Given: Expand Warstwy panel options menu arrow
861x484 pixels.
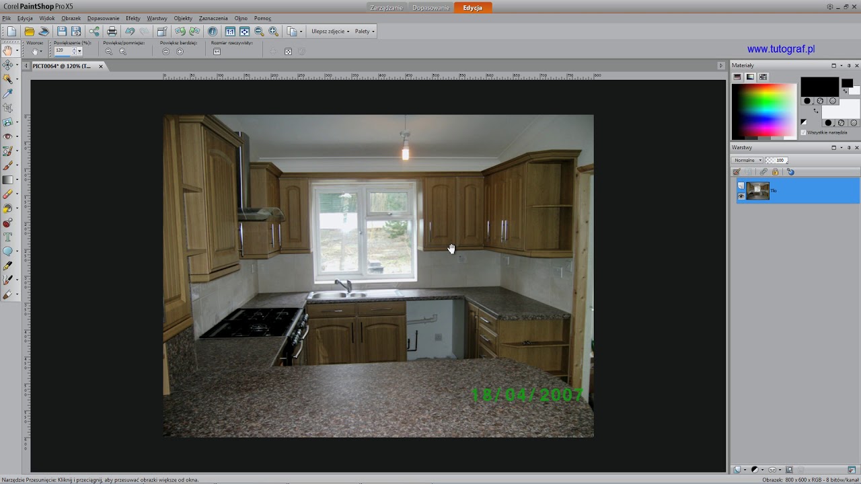Looking at the screenshot, I should [841, 148].
